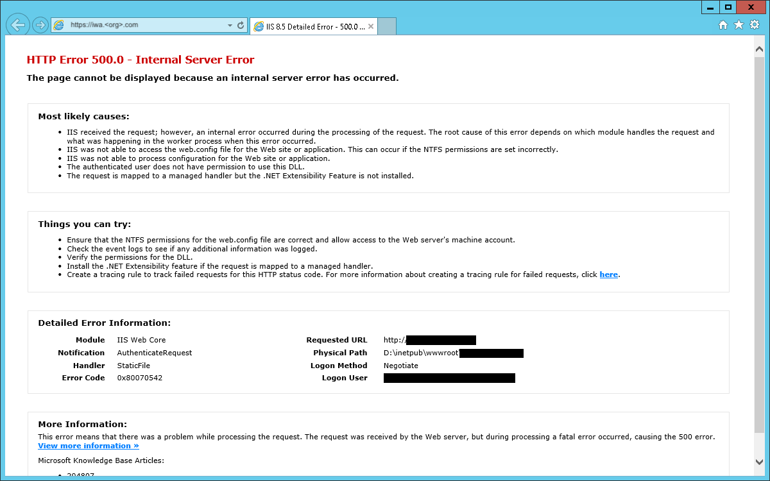Maximize the Internet Explorer window

728,7
